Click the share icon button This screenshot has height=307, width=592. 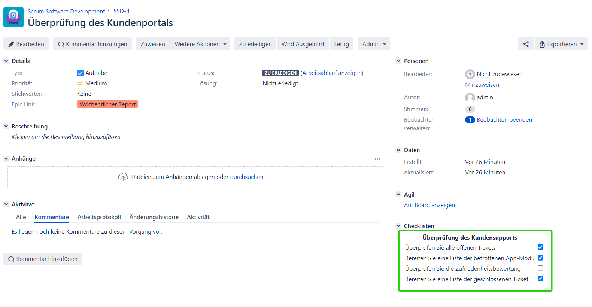(525, 44)
